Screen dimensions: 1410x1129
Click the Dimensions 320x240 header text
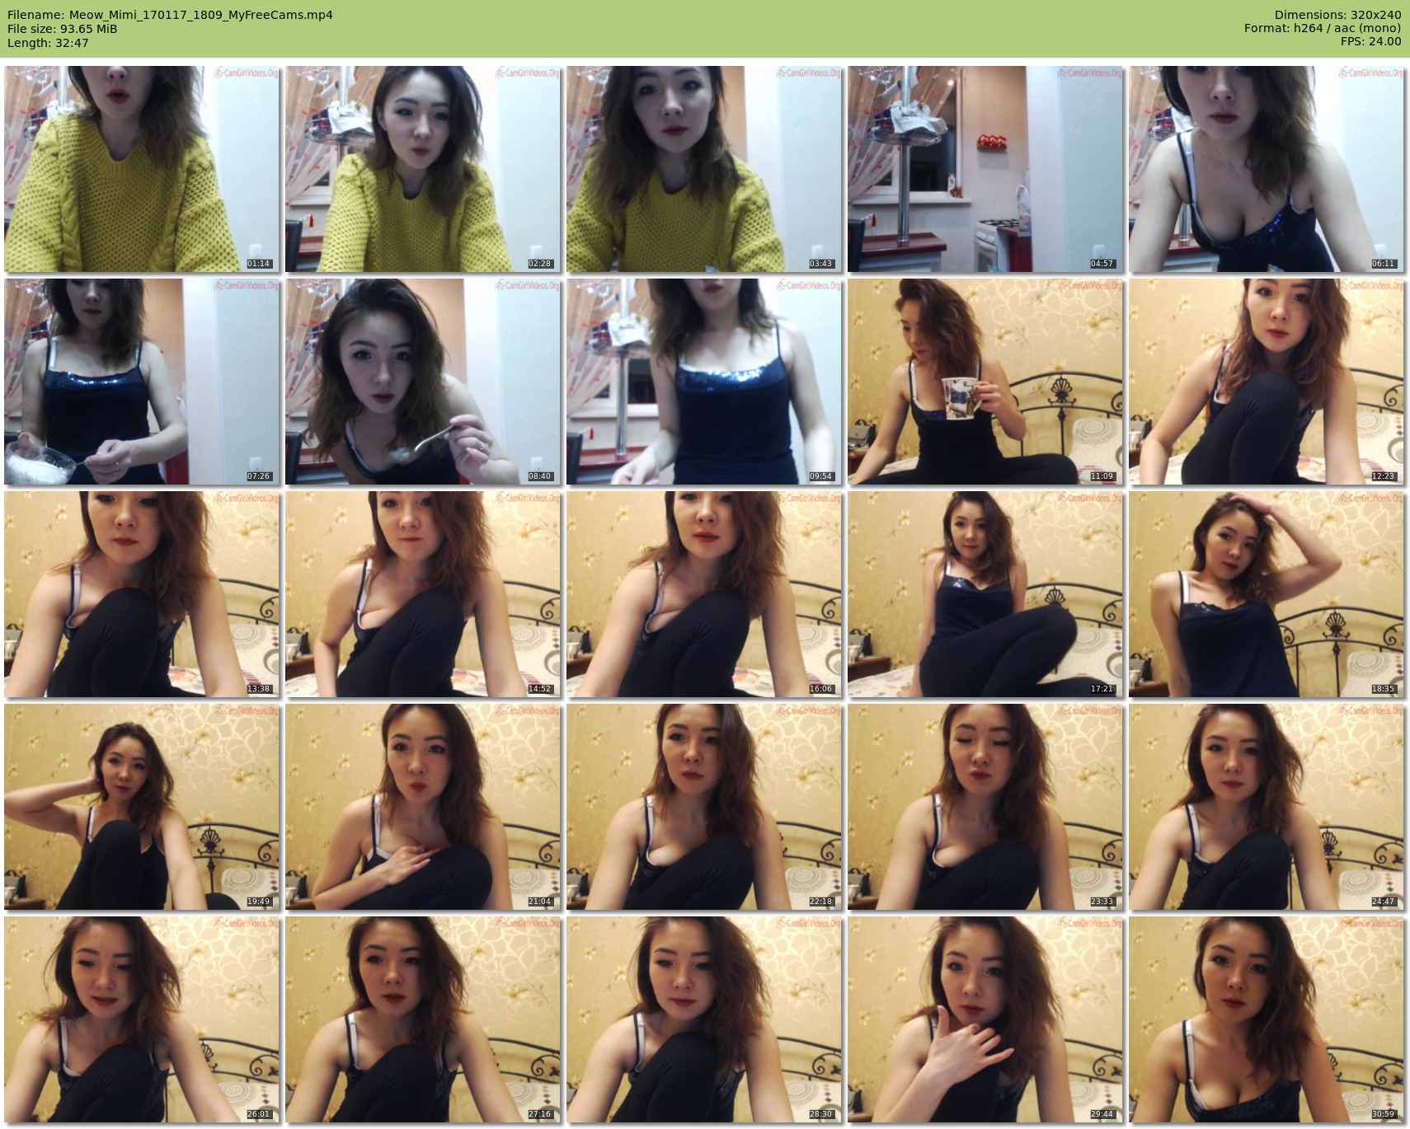click(x=1337, y=15)
